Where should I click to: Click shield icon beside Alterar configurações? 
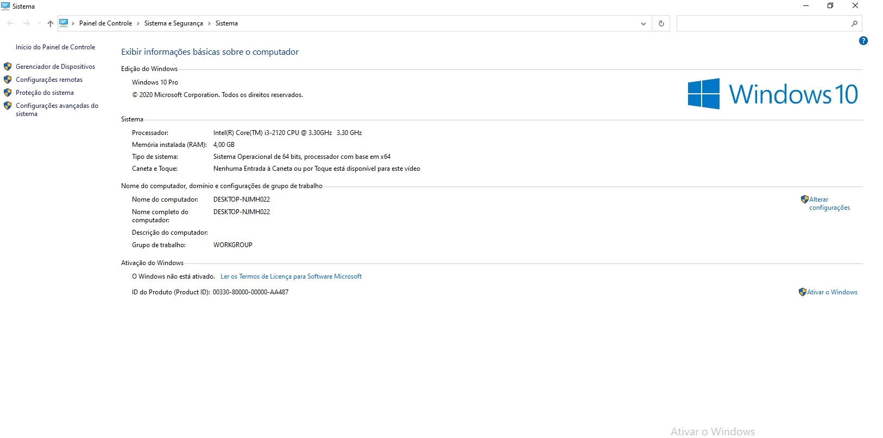click(x=805, y=199)
